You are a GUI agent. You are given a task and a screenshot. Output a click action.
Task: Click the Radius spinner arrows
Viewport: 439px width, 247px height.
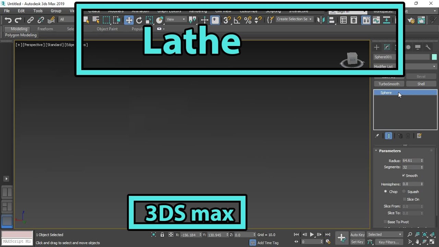(x=422, y=161)
